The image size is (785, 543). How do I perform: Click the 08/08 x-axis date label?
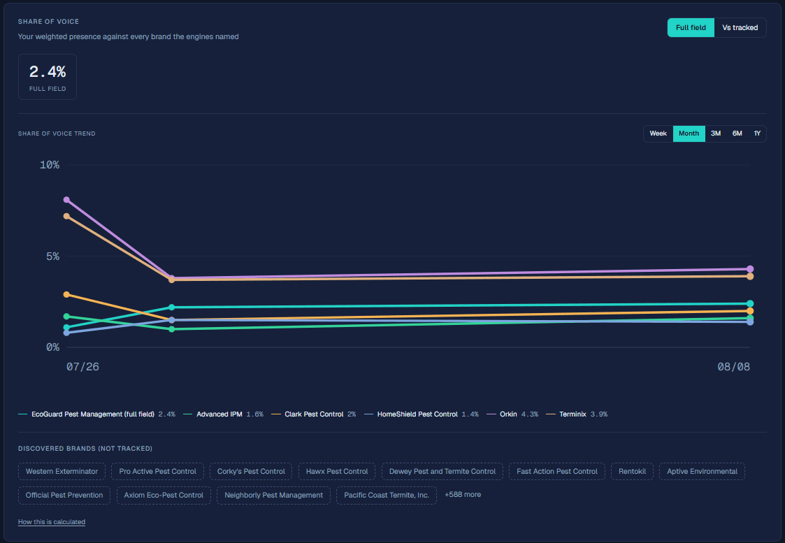733,367
